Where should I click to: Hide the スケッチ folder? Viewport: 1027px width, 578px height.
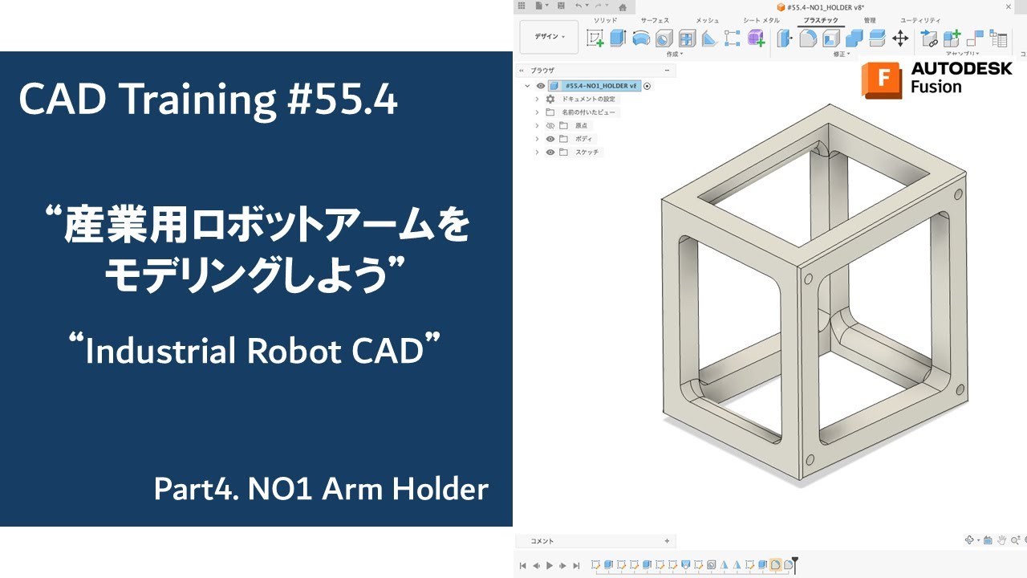[x=550, y=152]
